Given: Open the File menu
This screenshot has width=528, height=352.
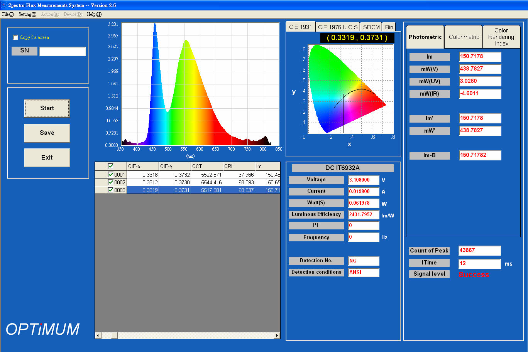Looking at the screenshot, I should pos(8,14).
